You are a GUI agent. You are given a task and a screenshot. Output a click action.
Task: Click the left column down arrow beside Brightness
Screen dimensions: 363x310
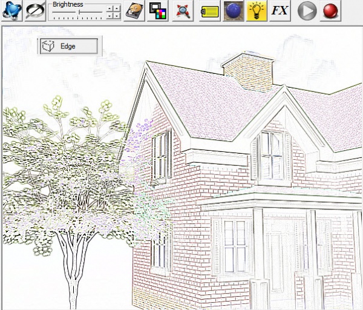click(x=110, y=16)
